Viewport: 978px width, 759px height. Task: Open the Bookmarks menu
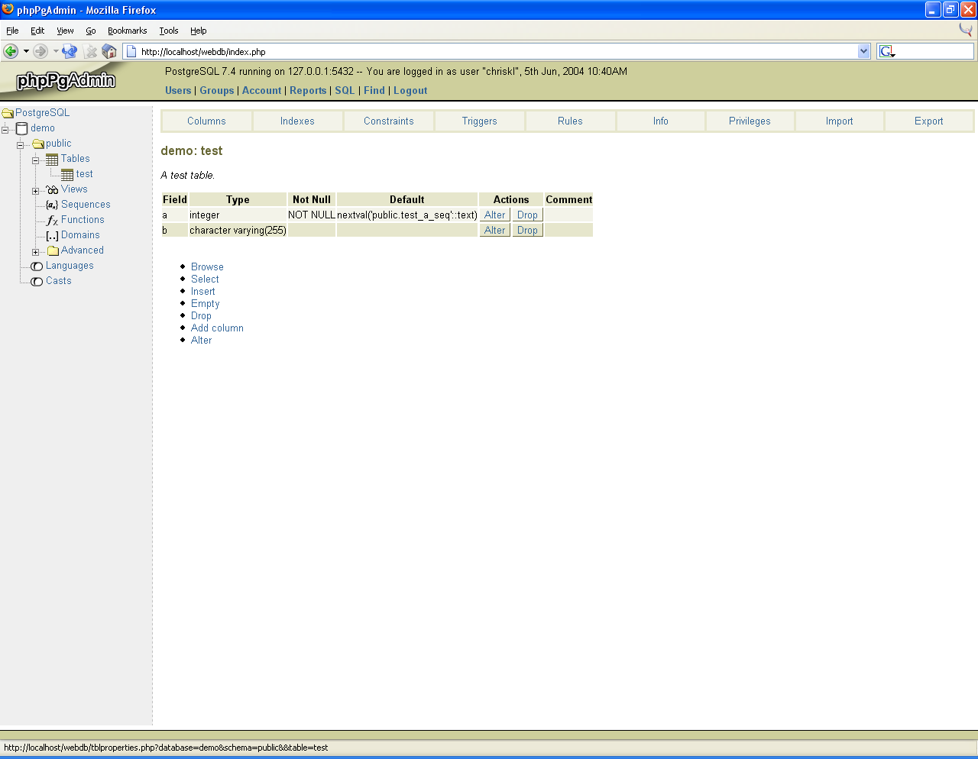point(127,31)
